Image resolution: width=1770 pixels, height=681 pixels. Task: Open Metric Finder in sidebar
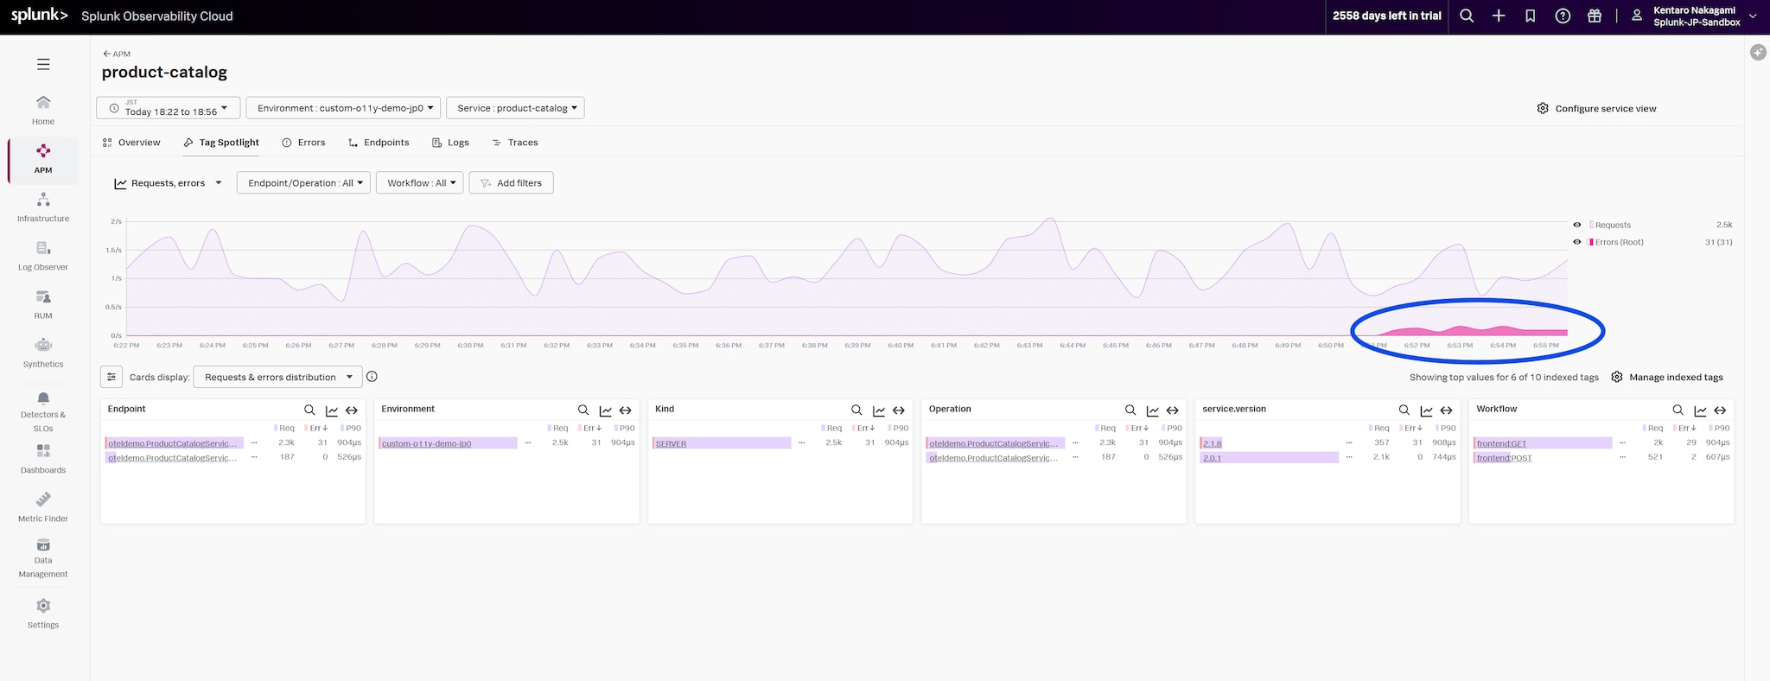tap(43, 507)
